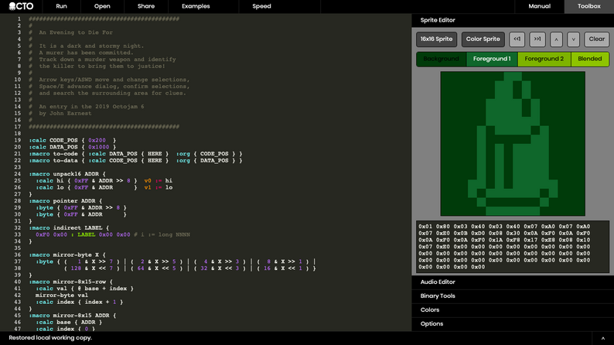Shift sprite up with the caret button
This screenshot has width=614, height=345.
[x=556, y=39]
